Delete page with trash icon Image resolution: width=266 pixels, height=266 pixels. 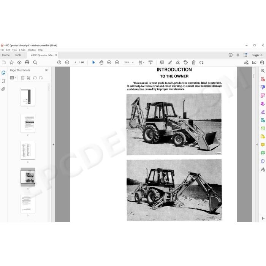(193, 62)
